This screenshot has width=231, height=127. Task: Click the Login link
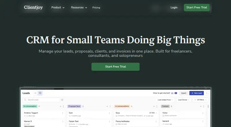click(174, 8)
